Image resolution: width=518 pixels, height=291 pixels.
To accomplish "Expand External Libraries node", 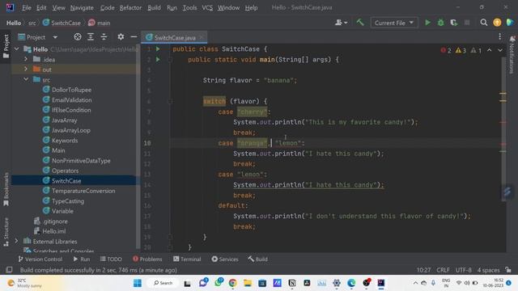I will coord(16,241).
